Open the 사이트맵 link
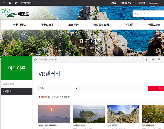 point(141,3)
